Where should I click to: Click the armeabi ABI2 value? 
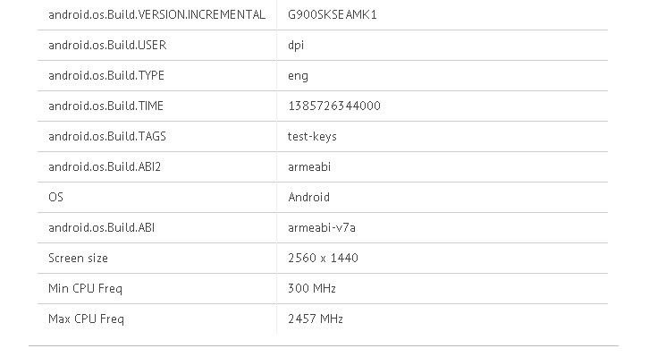pyautogui.click(x=309, y=167)
